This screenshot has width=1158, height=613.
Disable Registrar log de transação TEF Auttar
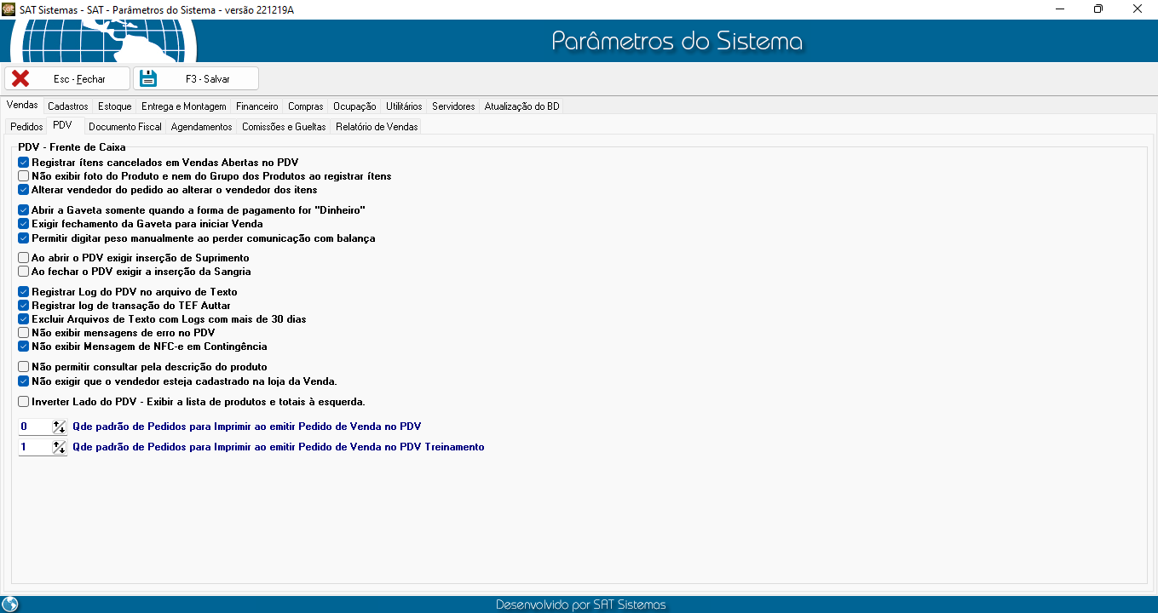(x=24, y=305)
